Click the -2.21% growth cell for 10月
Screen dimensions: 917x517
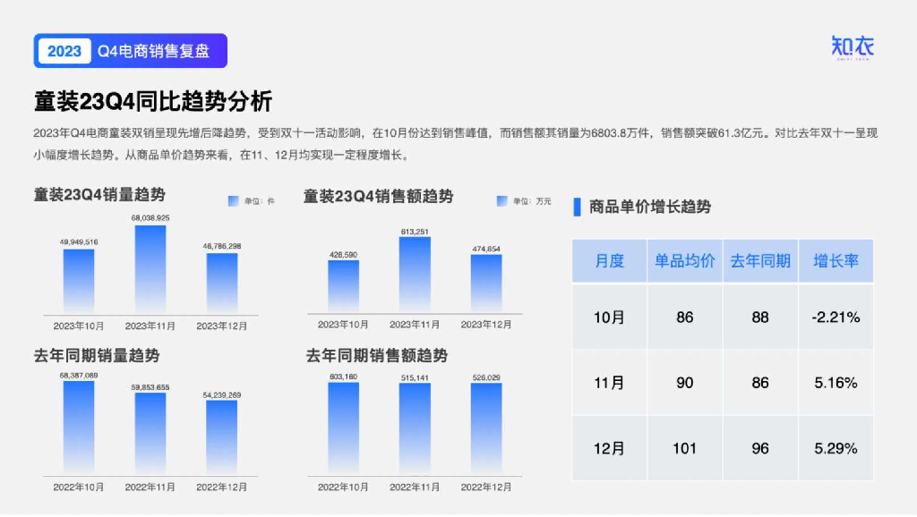(x=836, y=318)
